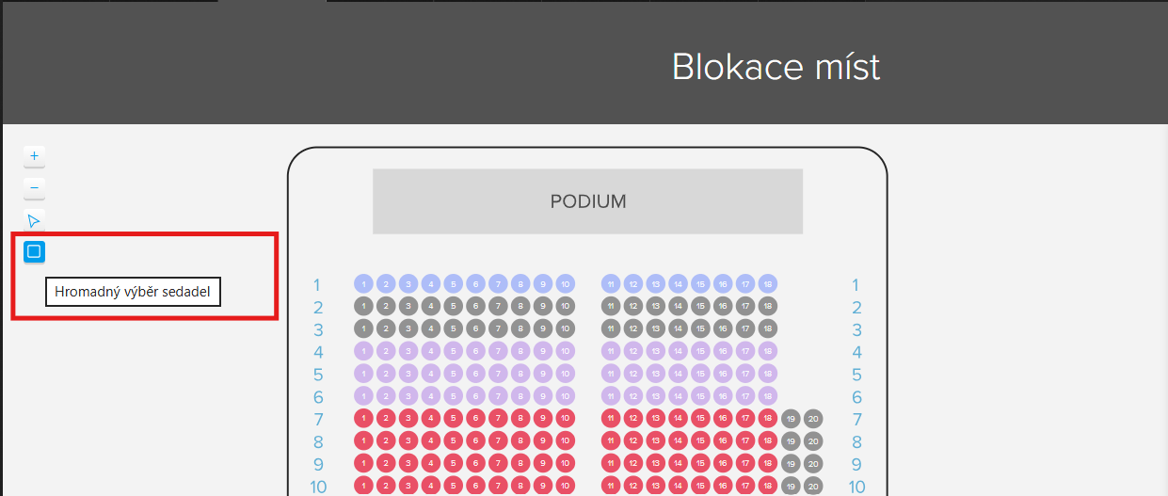Select the arrow pointer tool
Screen dimensions: 1168x496
(34, 221)
